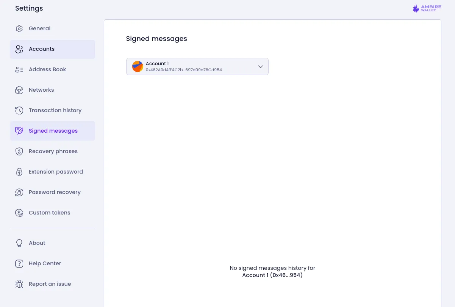Click the About light bulb icon
Viewport: 455px width, 307px height.
[19, 243]
